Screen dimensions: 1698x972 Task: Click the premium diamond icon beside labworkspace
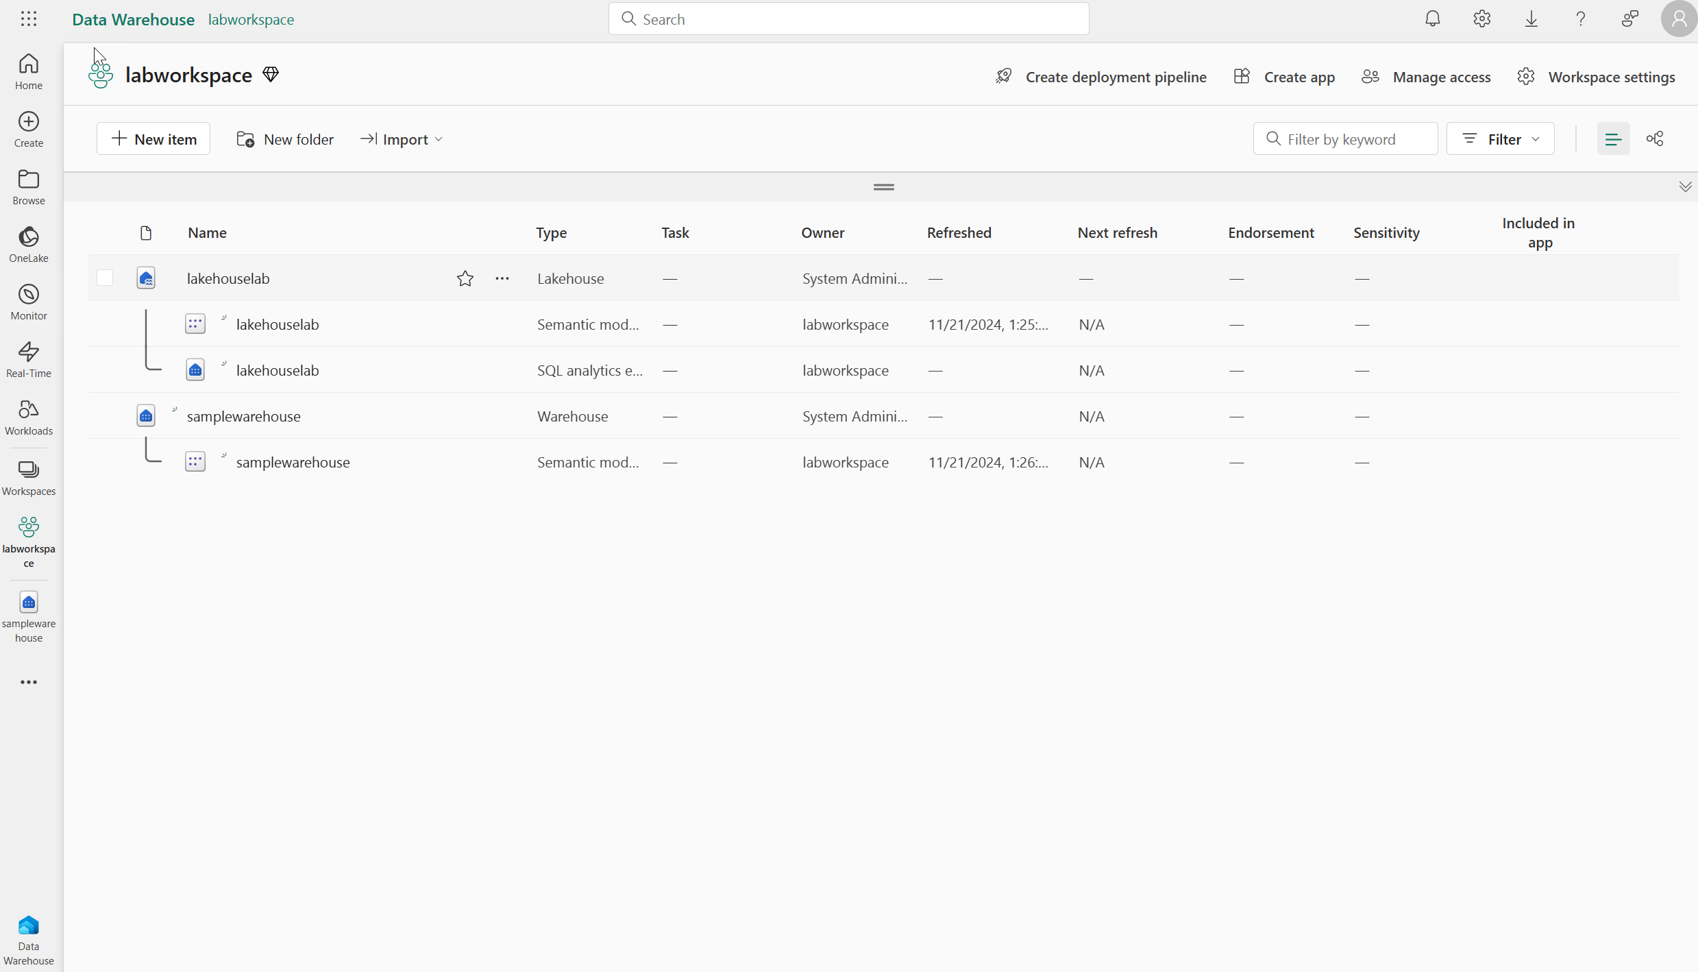271,74
